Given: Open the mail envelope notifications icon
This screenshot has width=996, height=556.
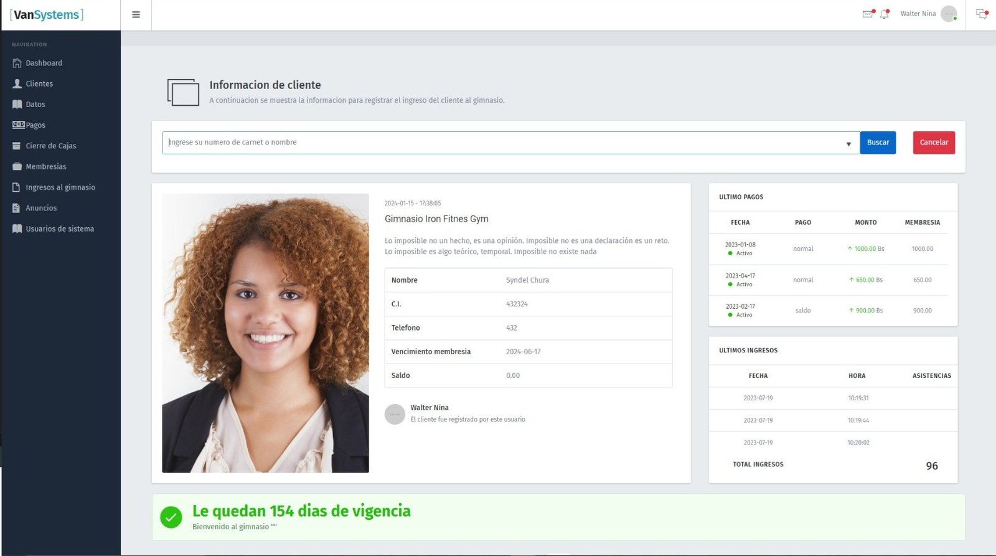Looking at the screenshot, I should pyautogui.click(x=867, y=14).
